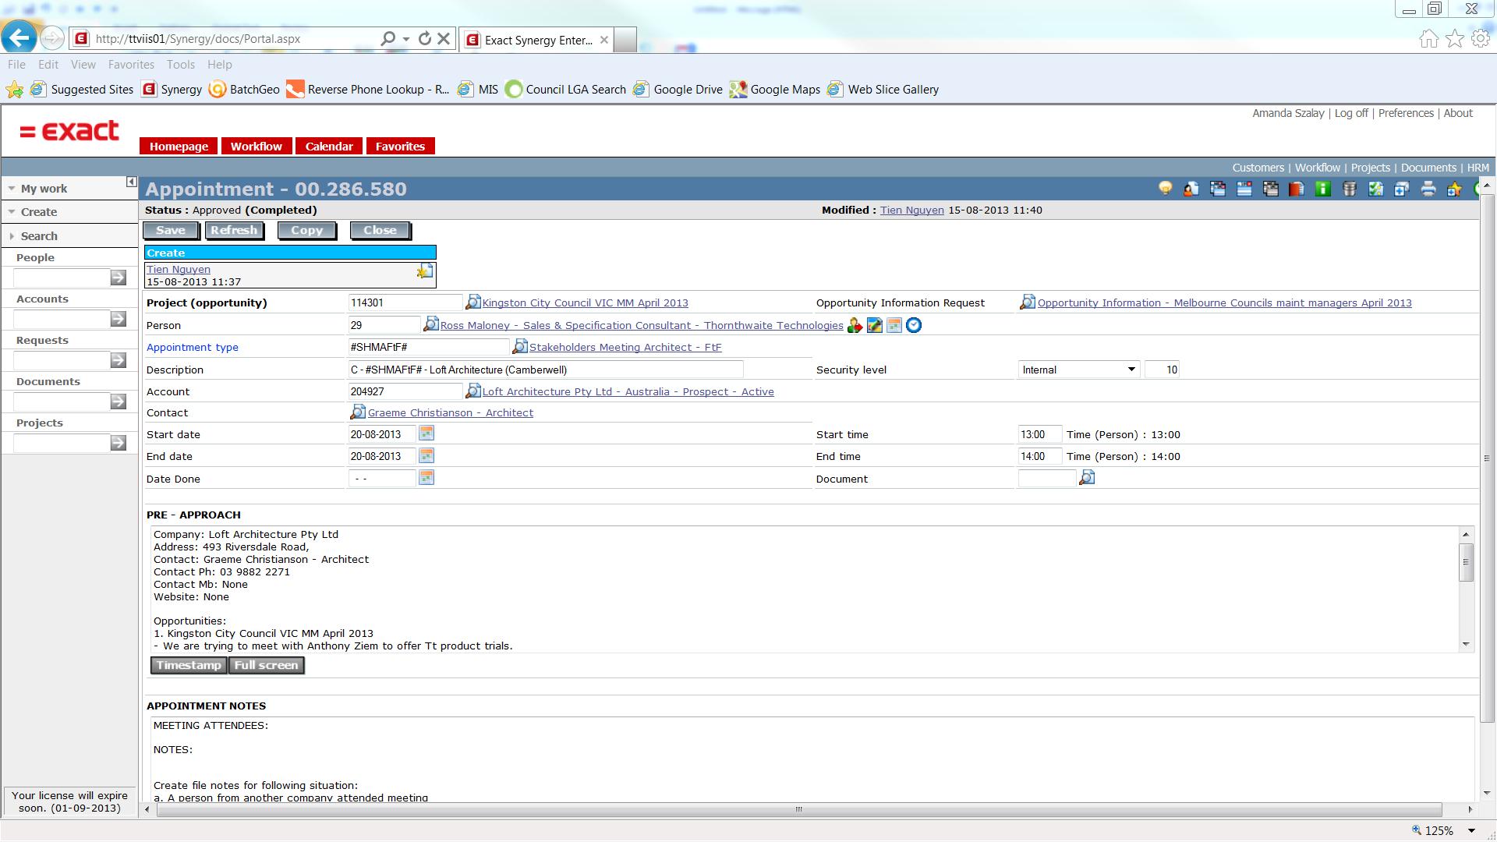
Task: Open Loft Architecture Pty Ltd account link
Action: click(628, 392)
